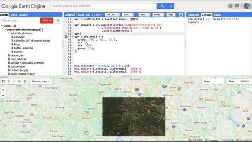
Task: Refresh the scripts list
Action: (58, 21)
